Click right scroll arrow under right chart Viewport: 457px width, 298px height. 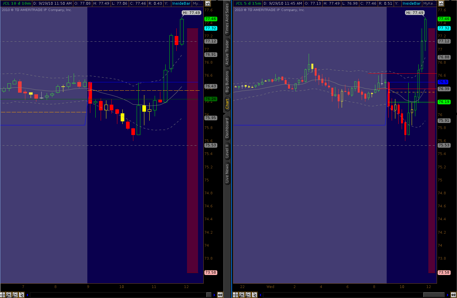(447, 295)
